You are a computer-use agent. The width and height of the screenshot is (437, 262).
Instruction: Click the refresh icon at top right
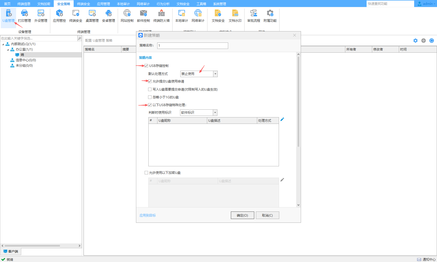tap(432, 41)
